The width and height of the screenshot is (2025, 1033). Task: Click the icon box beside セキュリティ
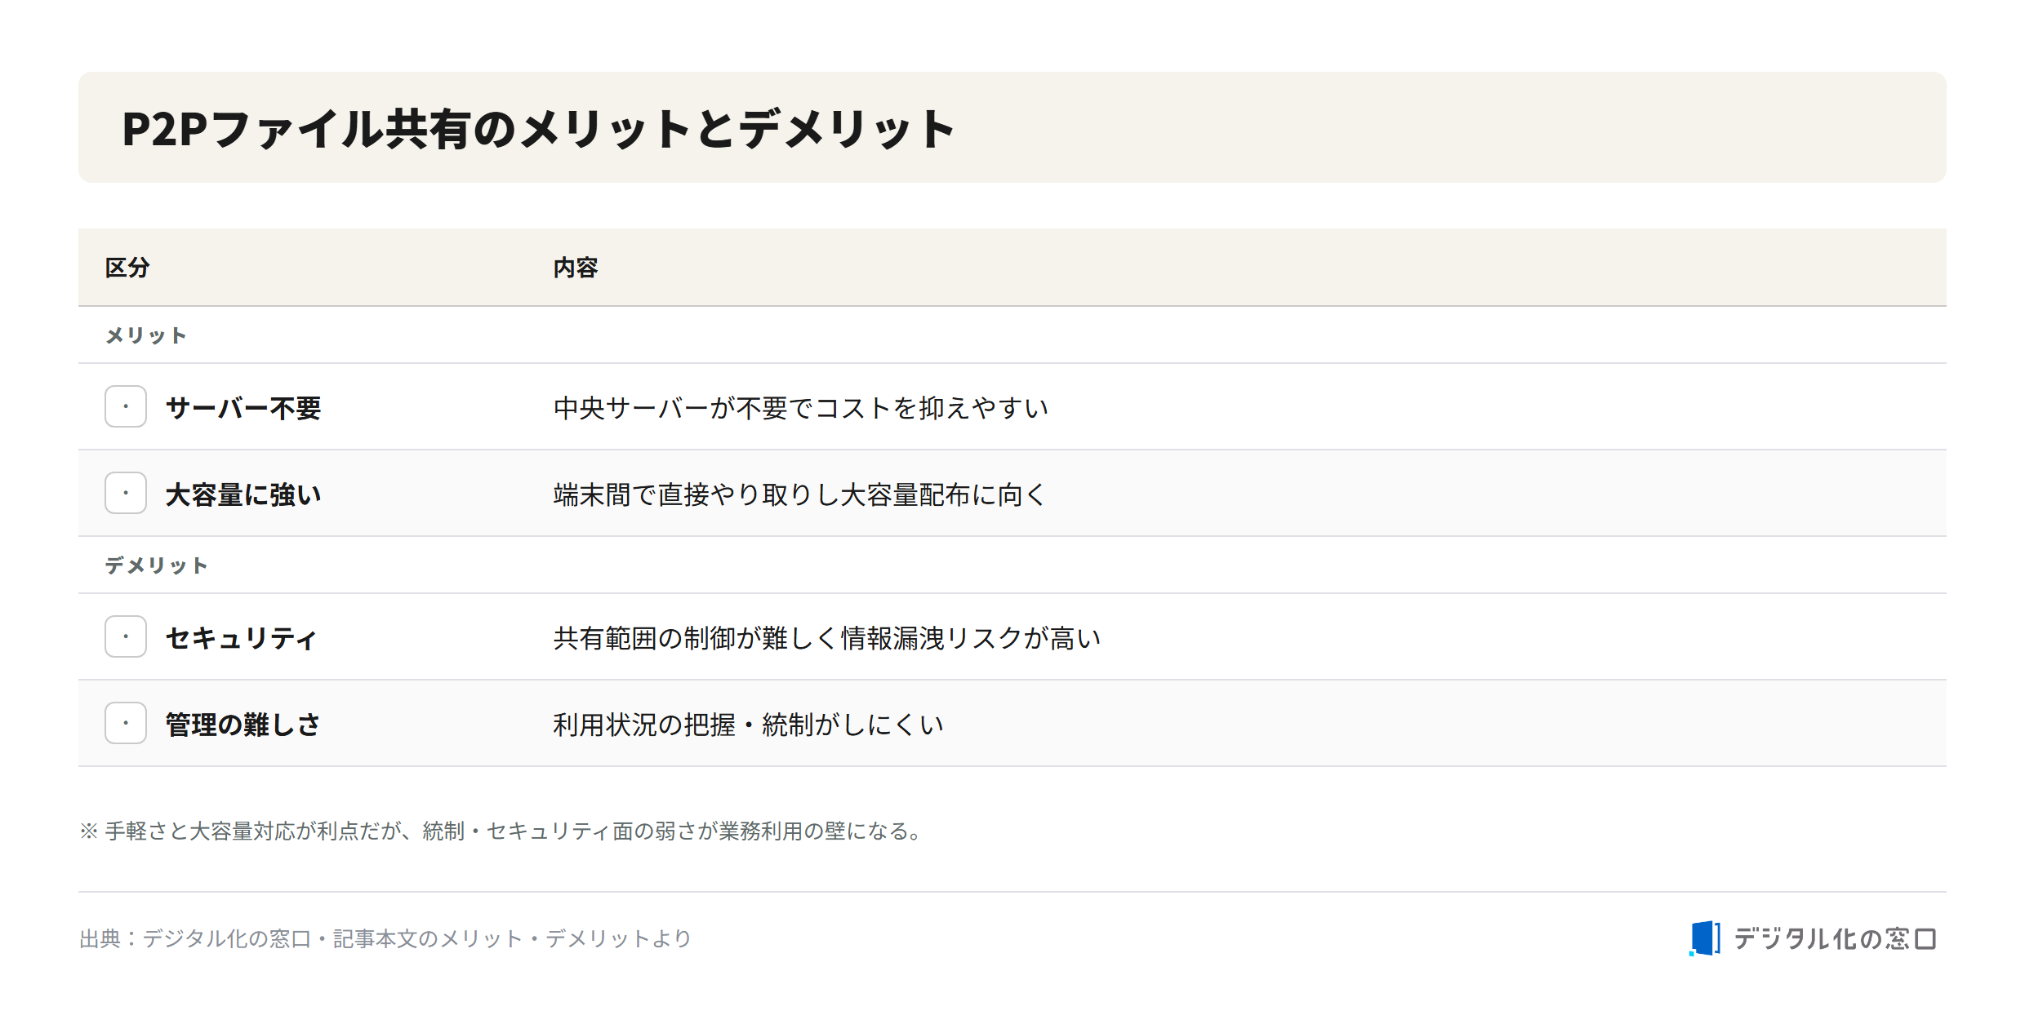point(126,636)
